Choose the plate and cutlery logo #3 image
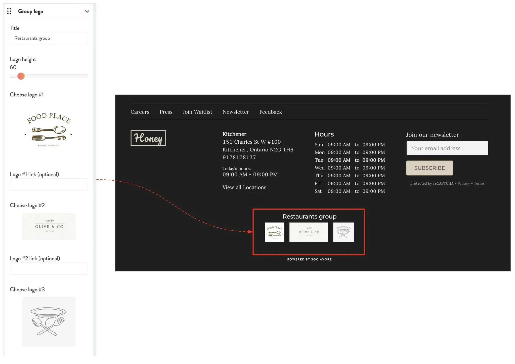This screenshot has height=364, width=515. (49, 322)
